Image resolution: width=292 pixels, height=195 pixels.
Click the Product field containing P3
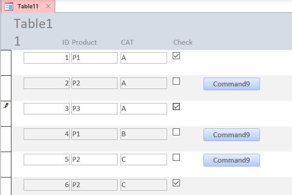click(94, 109)
